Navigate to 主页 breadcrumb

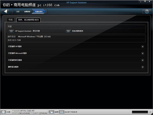click(x=18, y=12)
